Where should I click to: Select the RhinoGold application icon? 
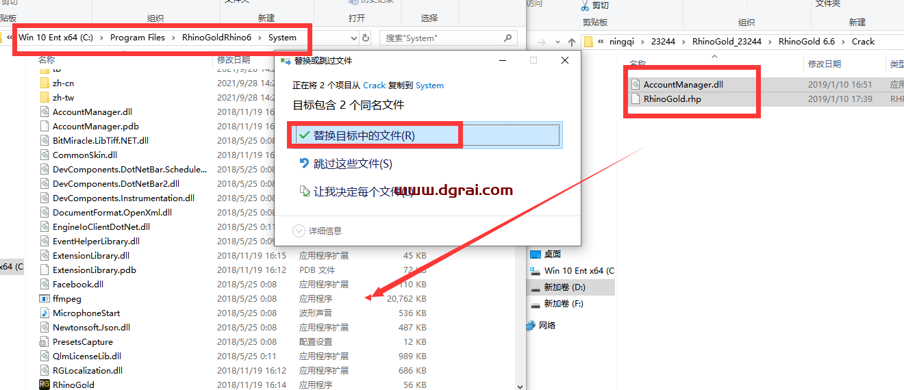pos(45,385)
